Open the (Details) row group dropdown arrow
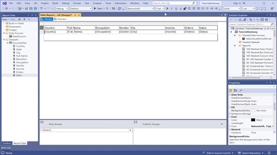The width and height of the screenshot is (277, 155). tap(130, 130)
